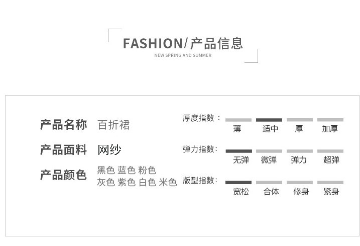This screenshot has height=246, width=360.
Task: Choose the 加厚 thickness label
Action: click(x=330, y=129)
